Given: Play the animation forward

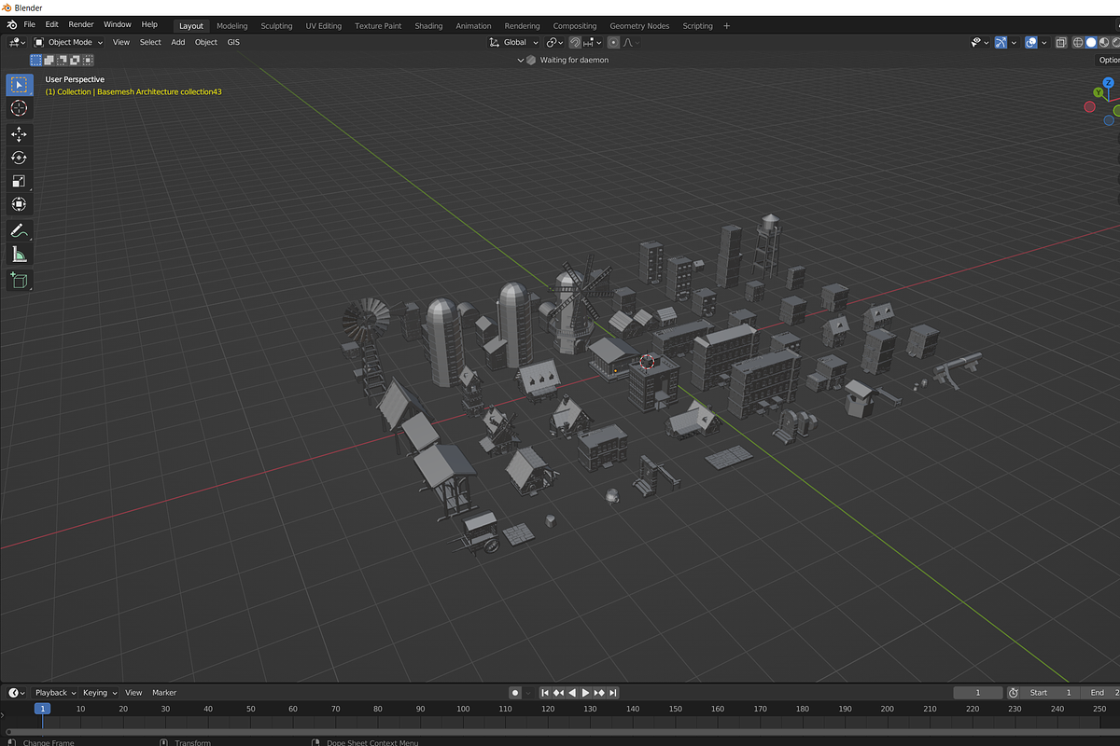Looking at the screenshot, I should pyautogui.click(x=585, y=693).
